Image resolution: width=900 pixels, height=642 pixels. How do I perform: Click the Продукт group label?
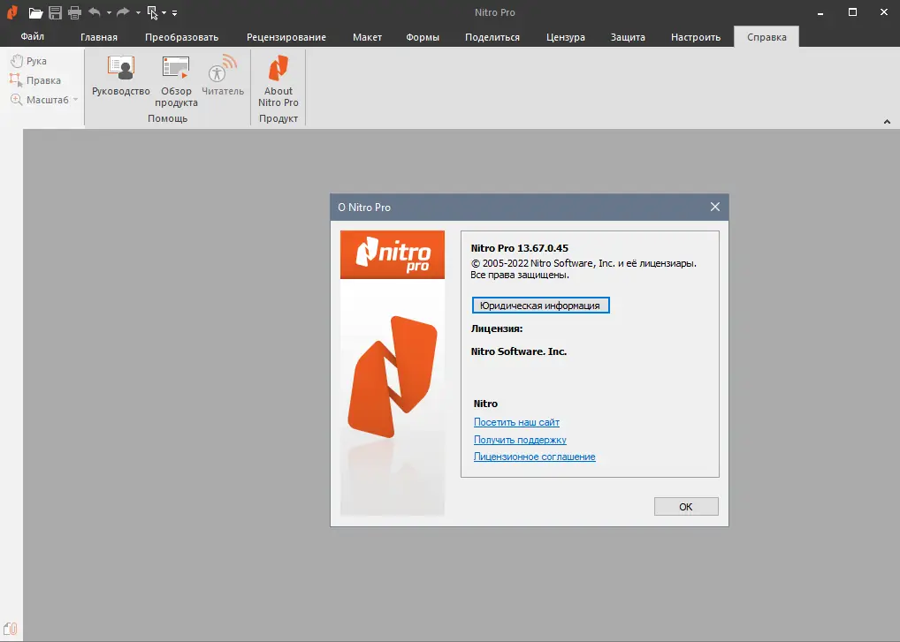tap(278, 118)
